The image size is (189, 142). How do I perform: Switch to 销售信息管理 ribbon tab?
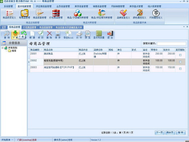[x=100, y=6]
